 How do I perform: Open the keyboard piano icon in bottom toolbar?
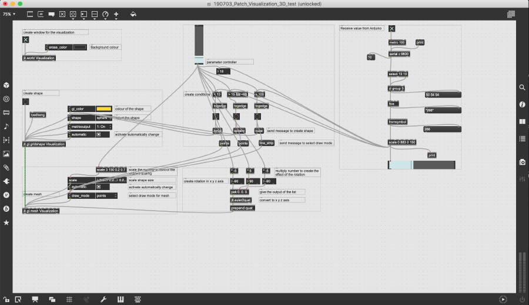121,299
